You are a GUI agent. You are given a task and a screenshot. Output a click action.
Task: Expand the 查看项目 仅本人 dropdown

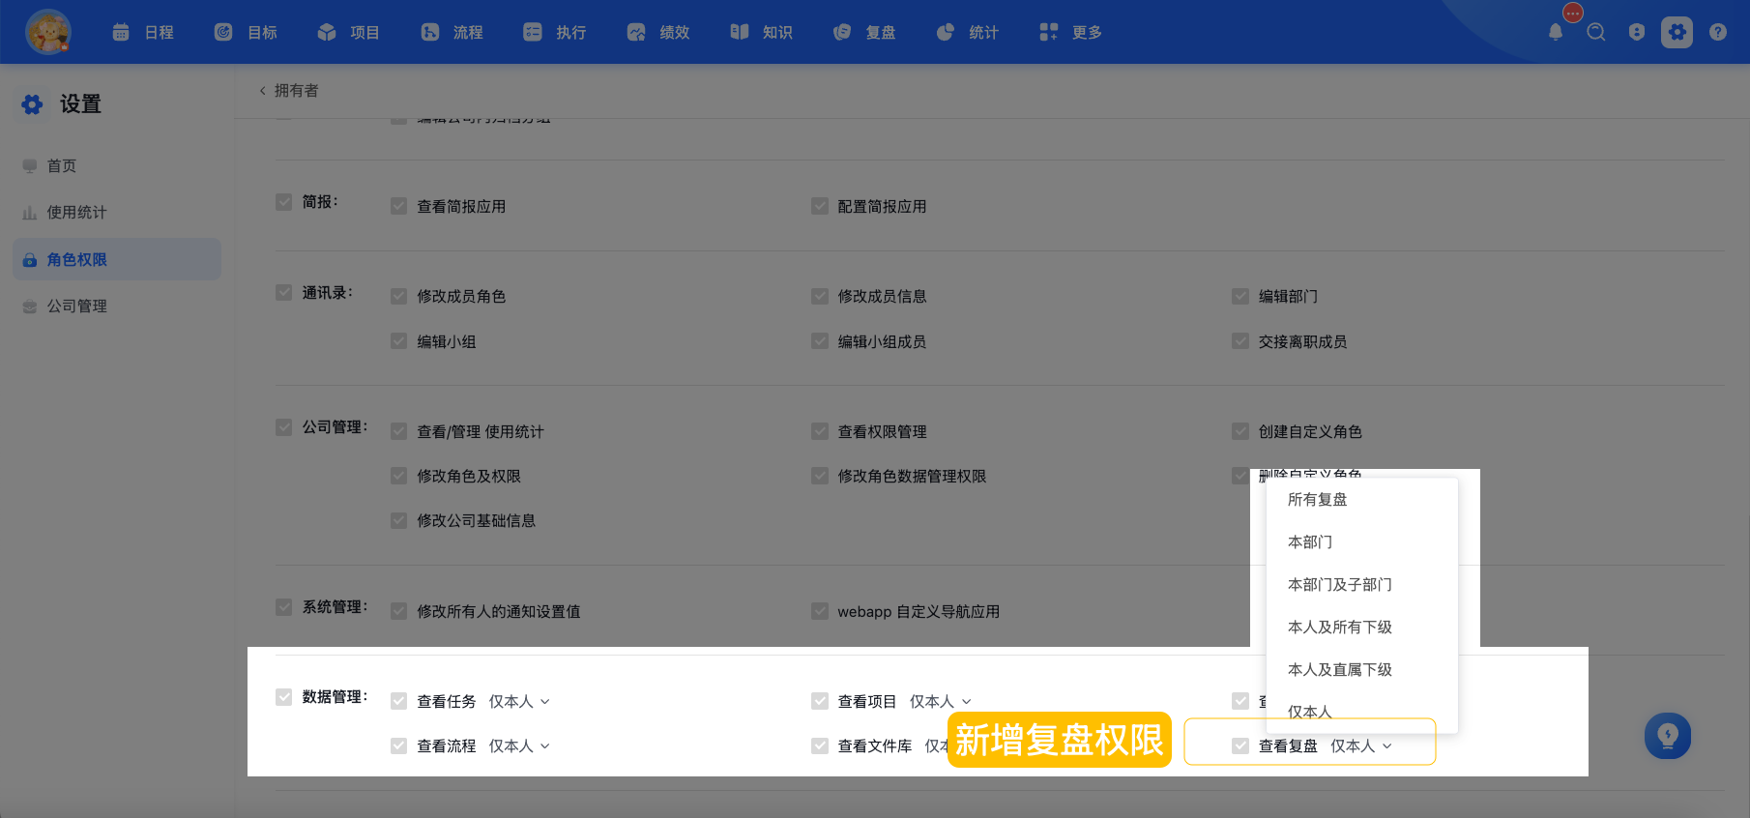pos(941,701)
